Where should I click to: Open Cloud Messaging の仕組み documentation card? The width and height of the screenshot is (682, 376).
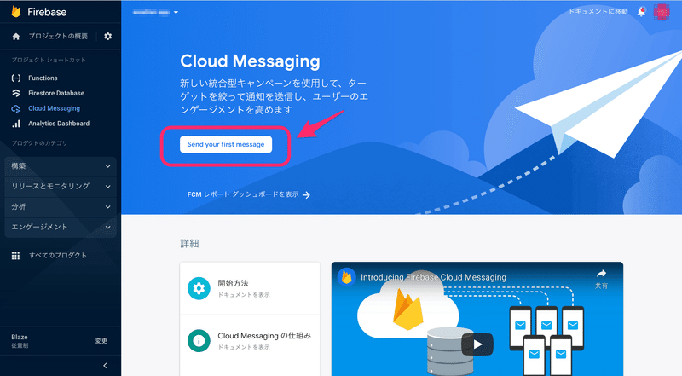click(x=250, y=341)
